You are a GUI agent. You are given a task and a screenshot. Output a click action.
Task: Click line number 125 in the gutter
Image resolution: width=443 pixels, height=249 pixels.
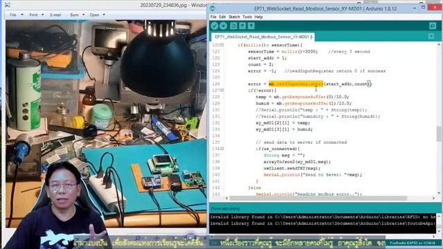[216, 77]
